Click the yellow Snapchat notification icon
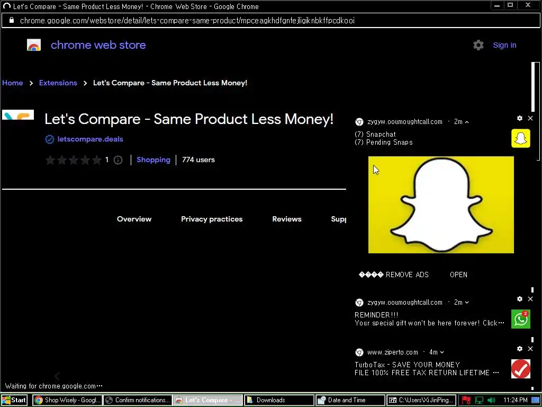This screenshot has height=407, width=542. 521,138
